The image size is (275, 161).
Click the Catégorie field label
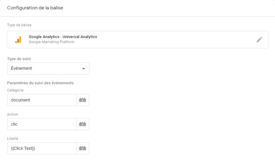pos(15,90)
